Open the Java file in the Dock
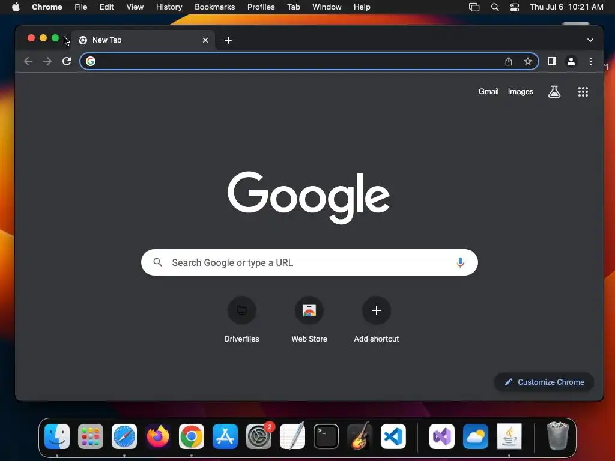 509,436
